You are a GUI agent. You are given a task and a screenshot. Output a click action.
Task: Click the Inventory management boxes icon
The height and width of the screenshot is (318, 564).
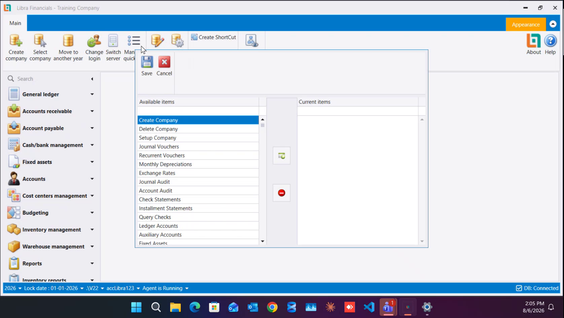pos(14,229)
